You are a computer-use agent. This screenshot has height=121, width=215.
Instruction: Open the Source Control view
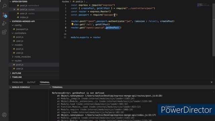point(4,15)
